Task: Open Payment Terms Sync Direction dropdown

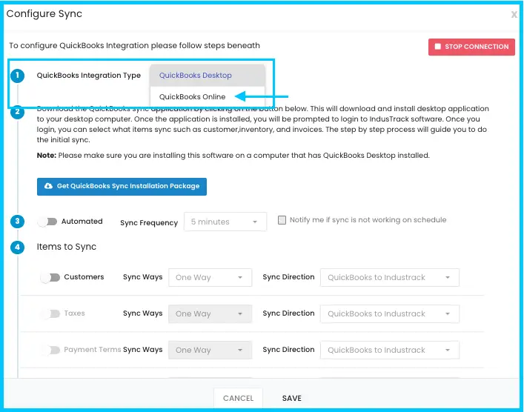Action: point(390,350)
